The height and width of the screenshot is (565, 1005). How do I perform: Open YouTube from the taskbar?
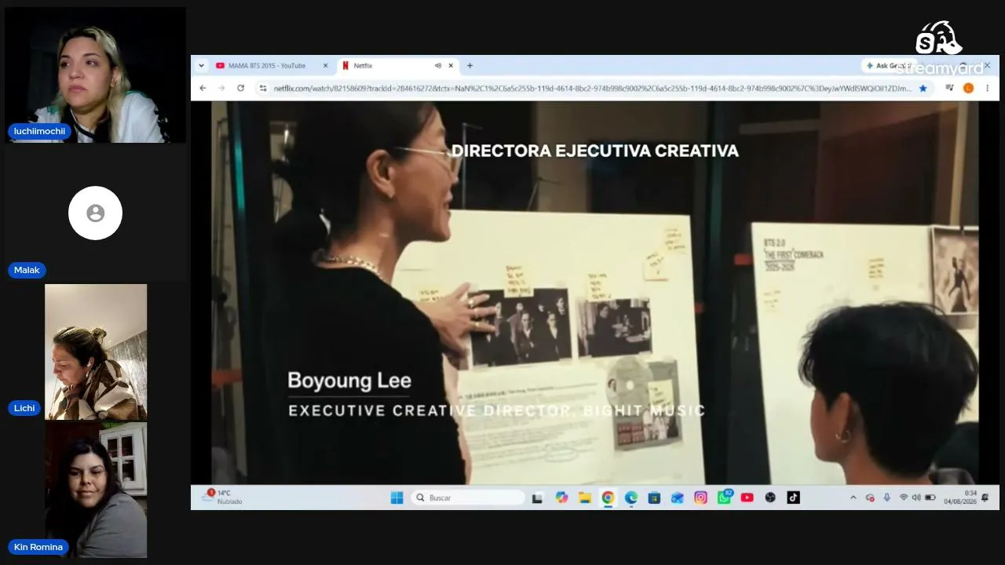(x=747, y=498)
